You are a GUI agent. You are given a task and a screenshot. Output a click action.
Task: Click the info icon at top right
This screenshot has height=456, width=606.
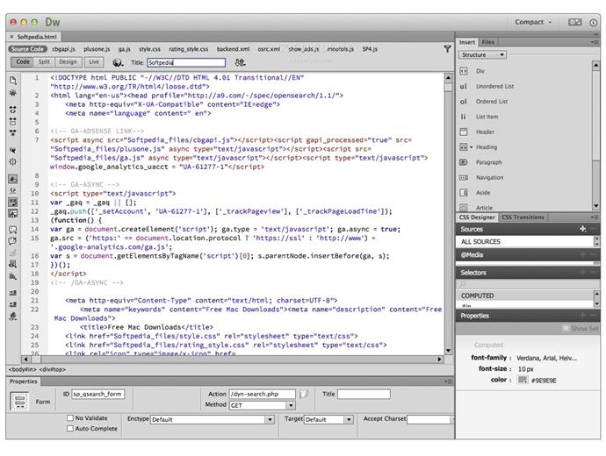click(593, 23)
